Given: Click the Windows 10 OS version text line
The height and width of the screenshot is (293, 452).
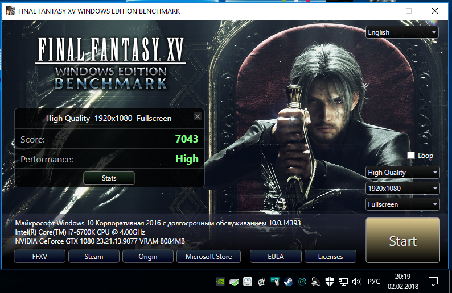Looking at the screenshot, I should coord(158,223).
